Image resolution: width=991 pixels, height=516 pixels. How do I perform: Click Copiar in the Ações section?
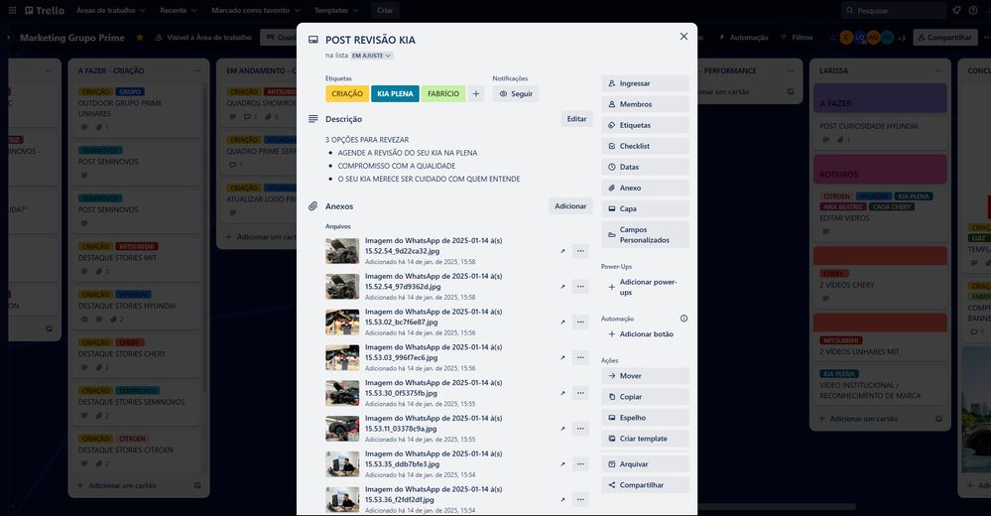[645, 397]
